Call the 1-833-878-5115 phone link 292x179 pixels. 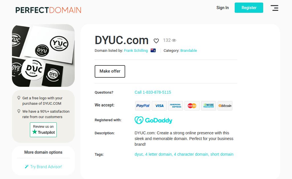(153, 92)
